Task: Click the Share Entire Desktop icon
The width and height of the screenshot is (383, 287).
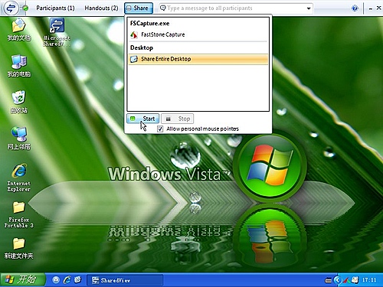Action: 134,59
